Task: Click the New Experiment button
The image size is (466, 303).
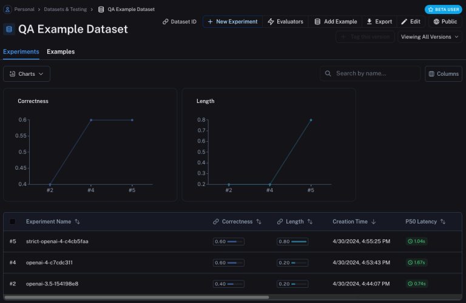Action: [x=232, y=22]
